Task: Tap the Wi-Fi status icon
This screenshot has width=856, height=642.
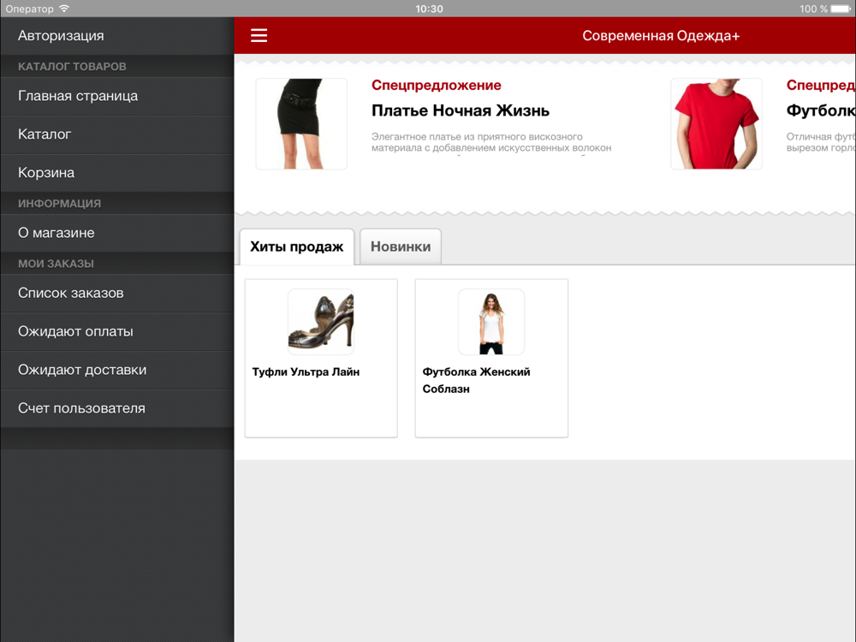Action: click(64, 9)
